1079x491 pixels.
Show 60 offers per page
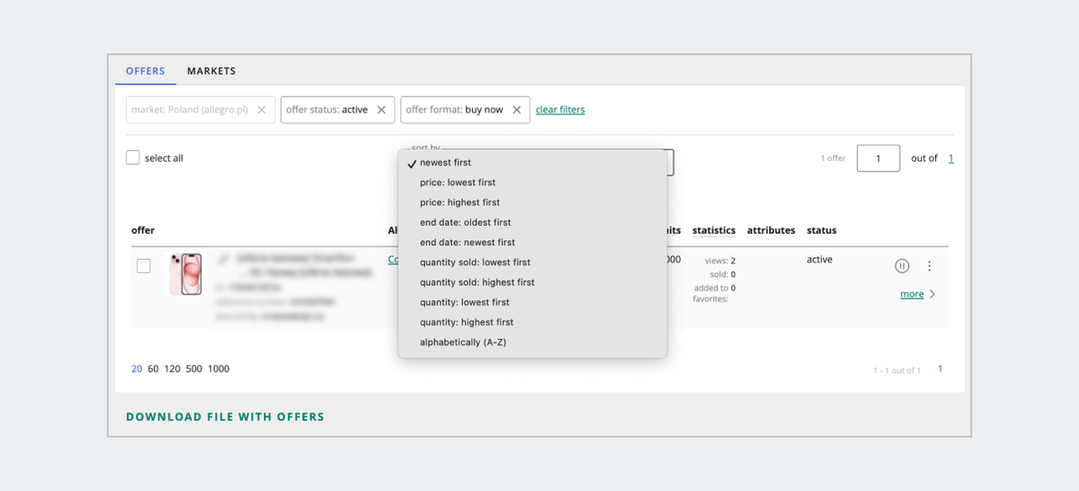pos(153,369)
